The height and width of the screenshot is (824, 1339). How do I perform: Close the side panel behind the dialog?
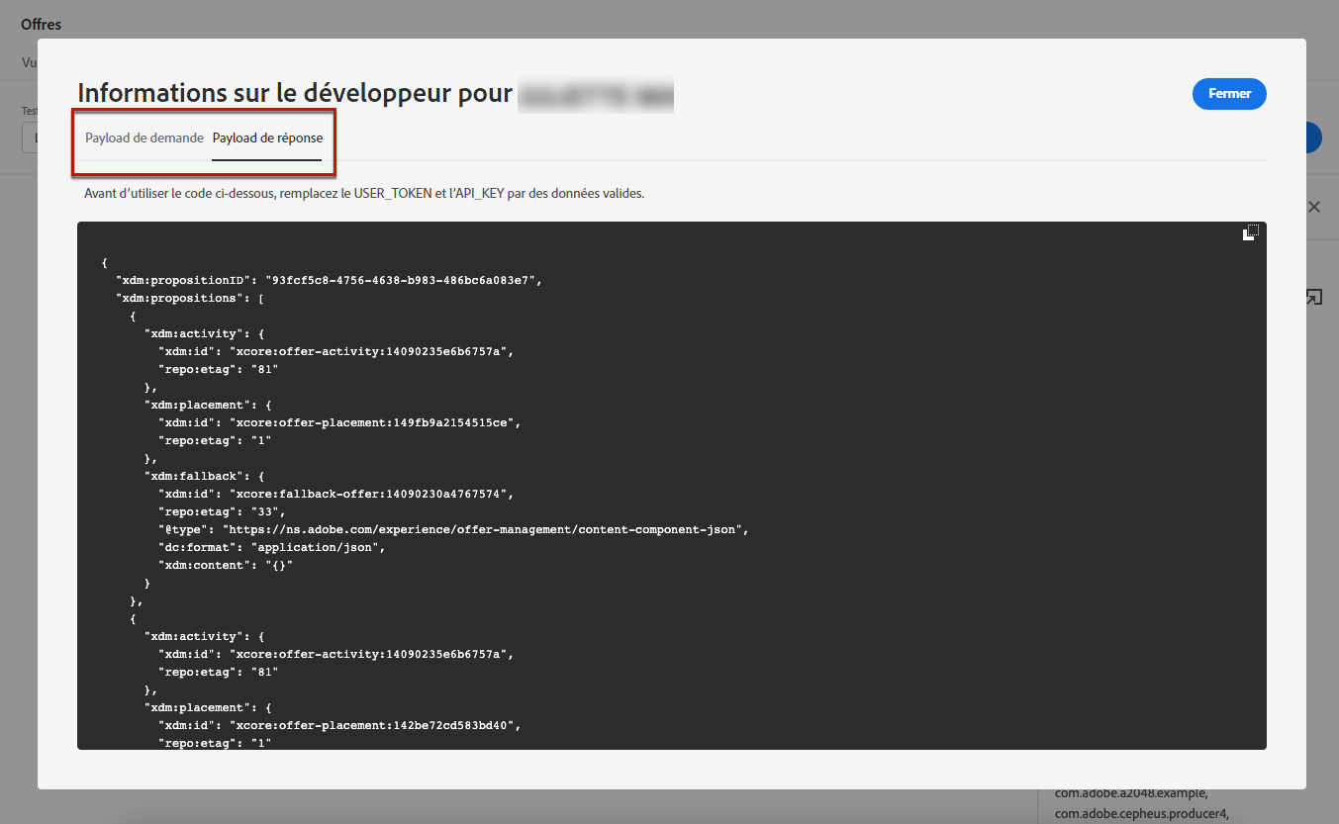[1314, 207]
